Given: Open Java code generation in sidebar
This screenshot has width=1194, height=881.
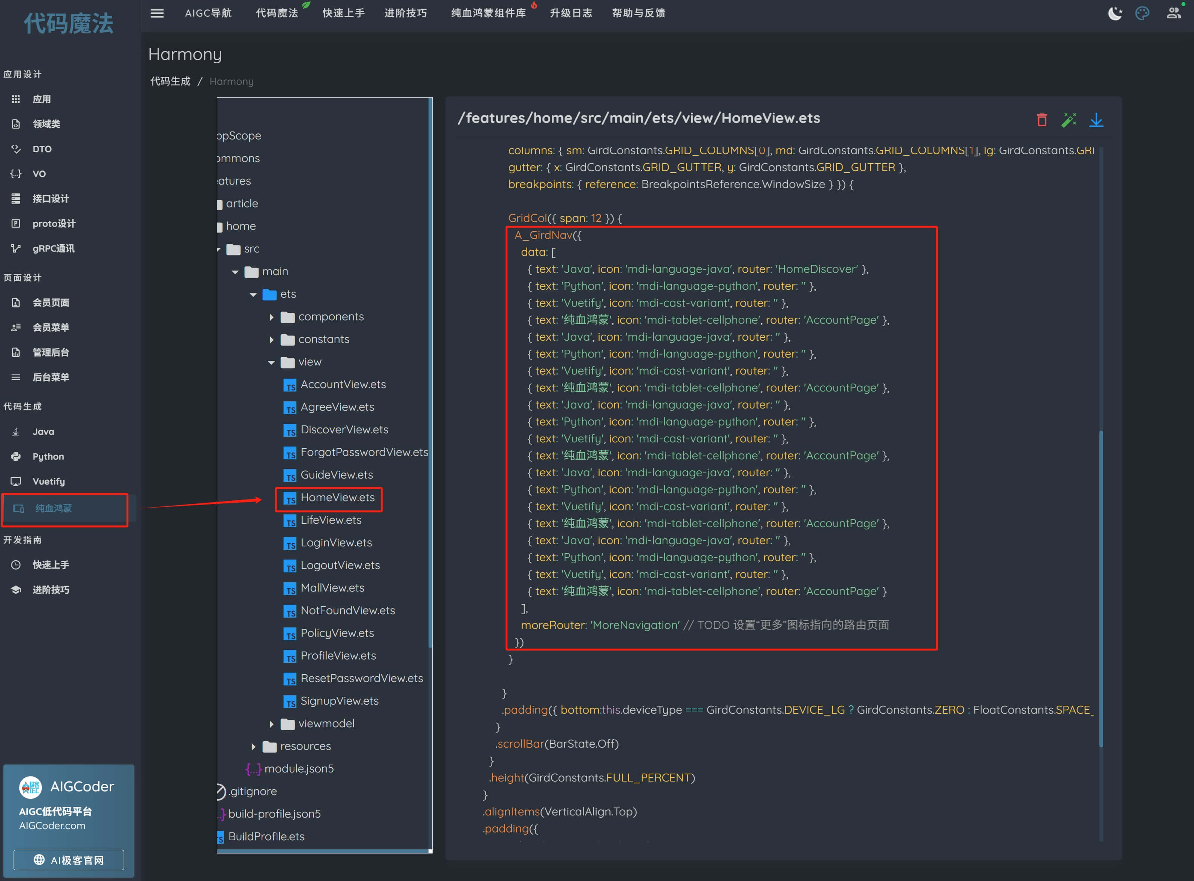Looking at the screenshot, I should click(43, 431).
